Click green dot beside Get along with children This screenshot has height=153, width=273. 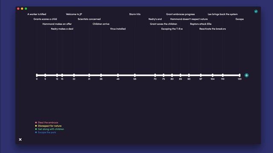pyautogui.click(x=36, y=129)
